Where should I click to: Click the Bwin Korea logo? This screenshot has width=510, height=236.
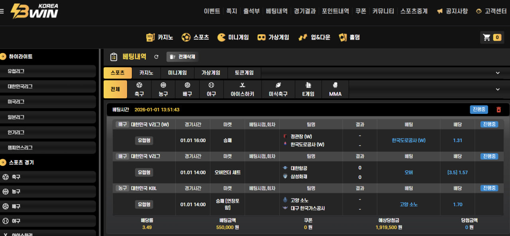pos(34,11)
